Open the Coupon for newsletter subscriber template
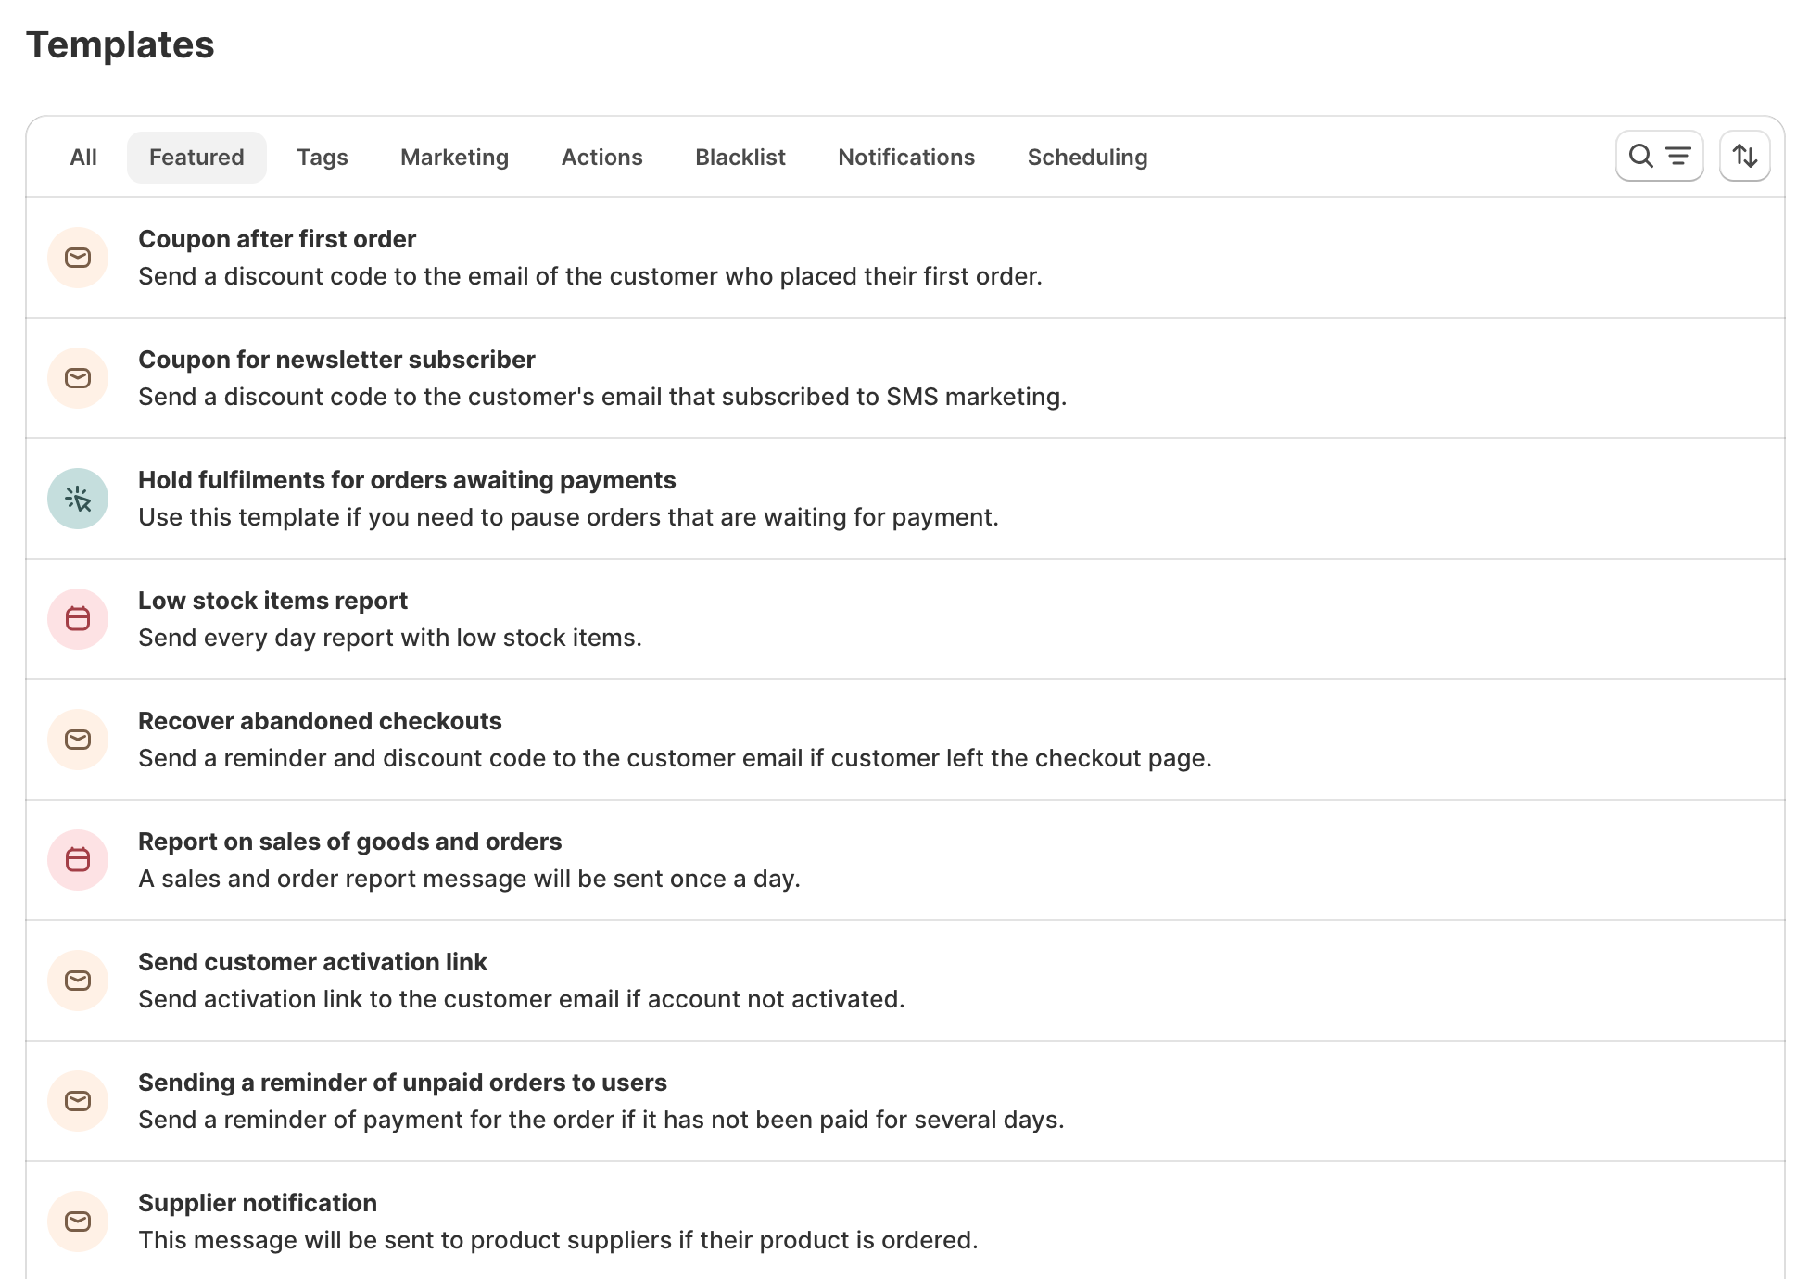The height and width of the screenshot is (1279, 1809). (x=336, y=360)
